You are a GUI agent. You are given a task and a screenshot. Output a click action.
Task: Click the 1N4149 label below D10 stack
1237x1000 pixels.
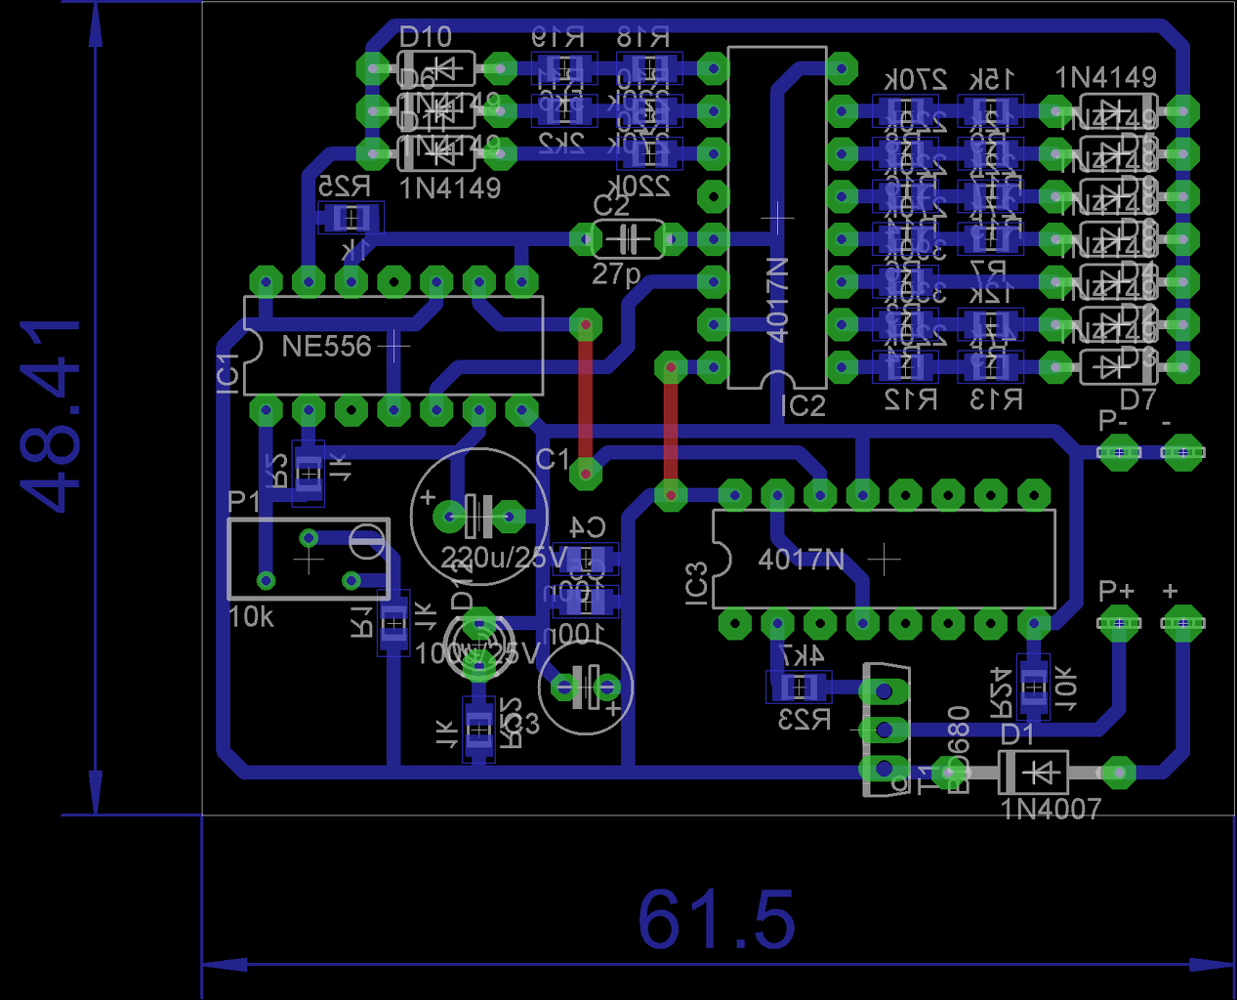450,188
